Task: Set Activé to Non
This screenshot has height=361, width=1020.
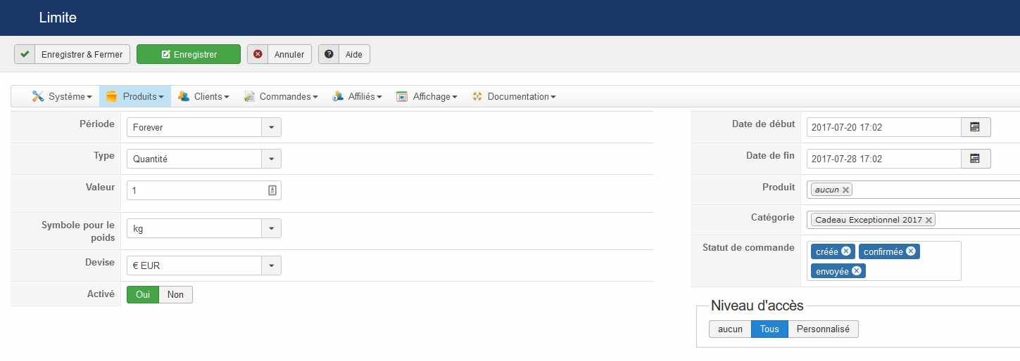Action: click(176, 294)
